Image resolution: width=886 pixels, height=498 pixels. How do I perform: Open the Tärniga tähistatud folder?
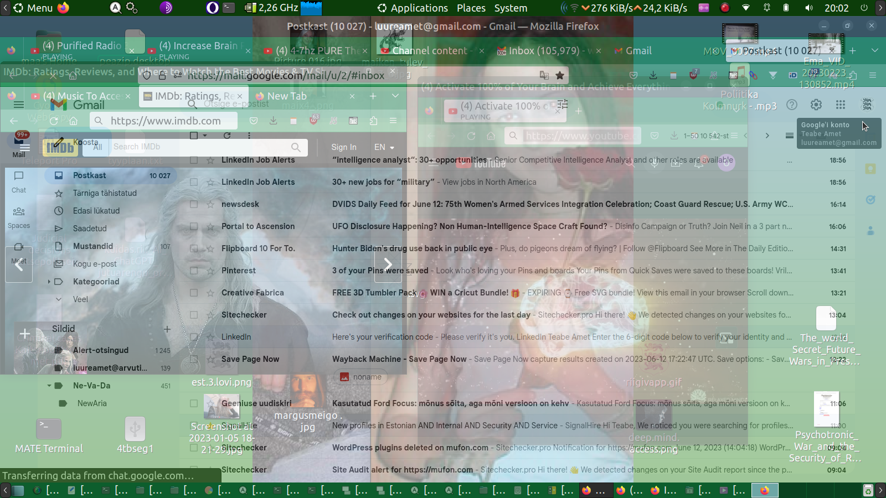coord(105,193)
